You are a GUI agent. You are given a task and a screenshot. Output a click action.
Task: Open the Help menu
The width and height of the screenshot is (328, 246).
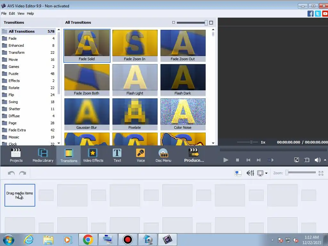click(30, 13)
